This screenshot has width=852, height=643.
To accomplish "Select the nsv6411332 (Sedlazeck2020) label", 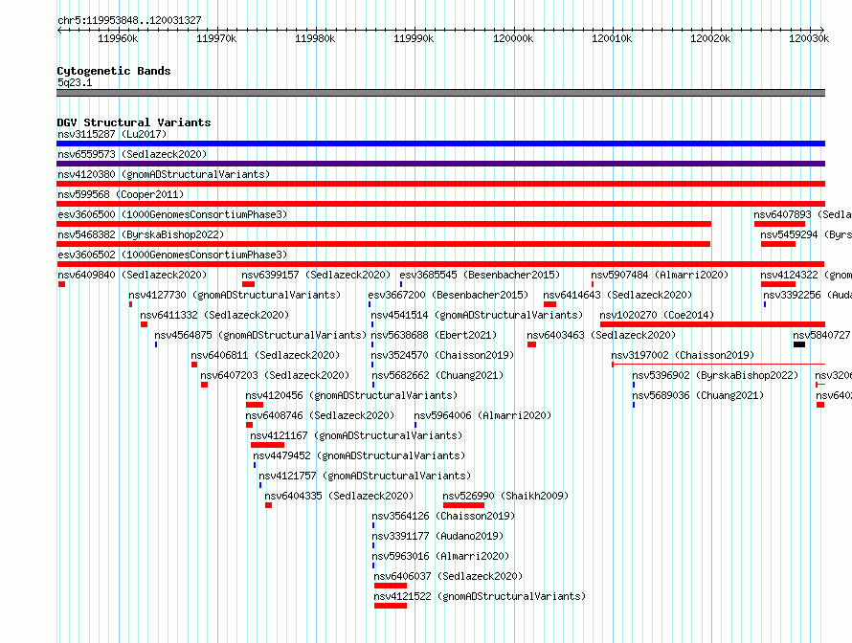I will (214, 315).
